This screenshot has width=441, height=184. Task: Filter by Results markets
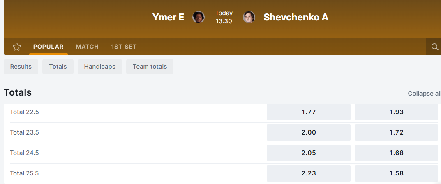click(21, 67)
